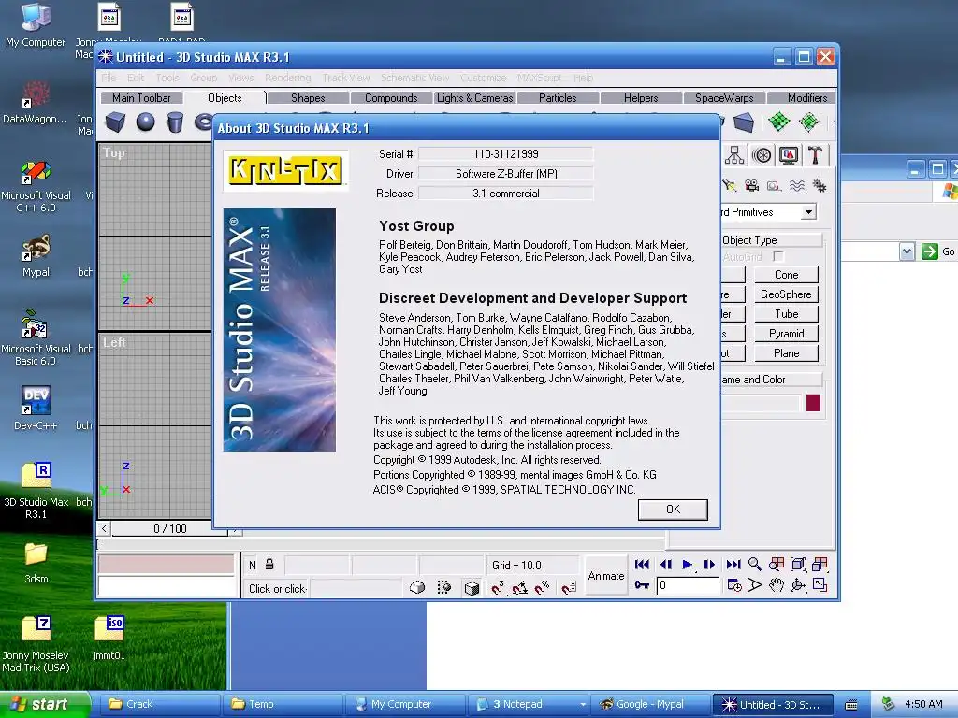Toggle the selection lock padlock icon
The width and height of the screenshot is (958, 718).
[x=269, y=565]
